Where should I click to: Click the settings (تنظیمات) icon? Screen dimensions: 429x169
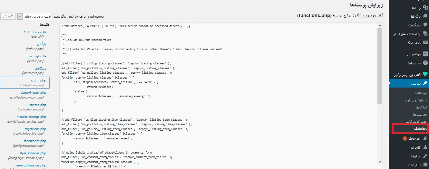pos(425,165)
